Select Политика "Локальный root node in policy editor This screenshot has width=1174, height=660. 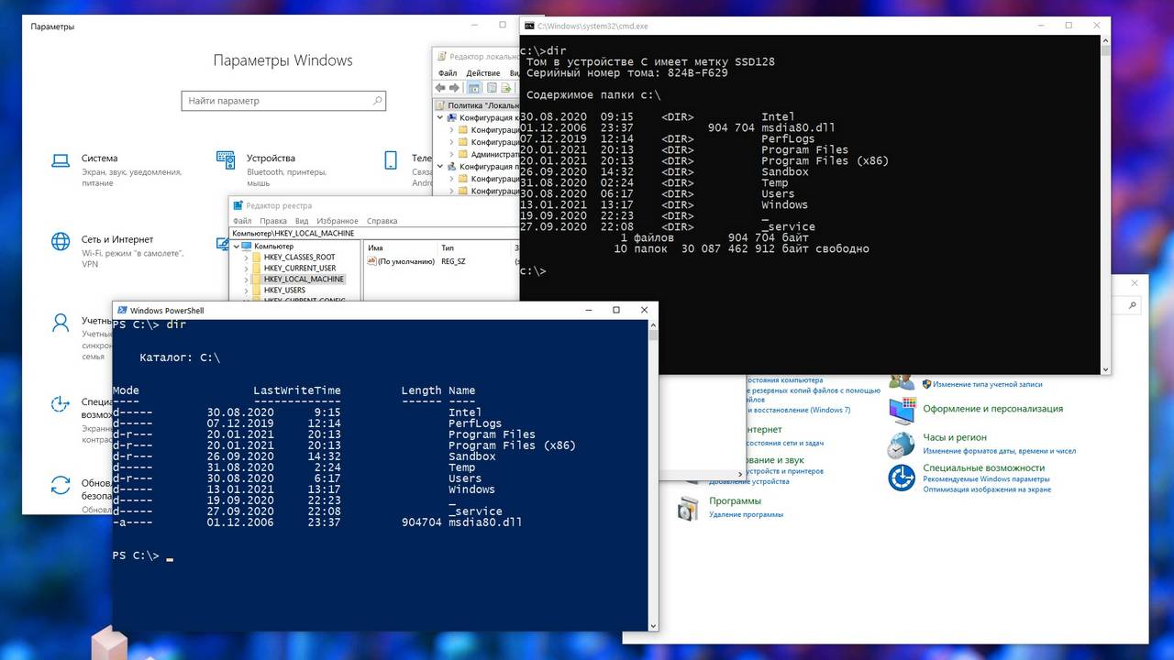pos(477,105)
